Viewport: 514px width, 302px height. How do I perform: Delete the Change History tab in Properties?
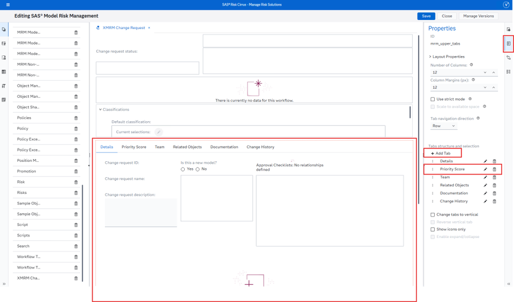pos(494,201)
